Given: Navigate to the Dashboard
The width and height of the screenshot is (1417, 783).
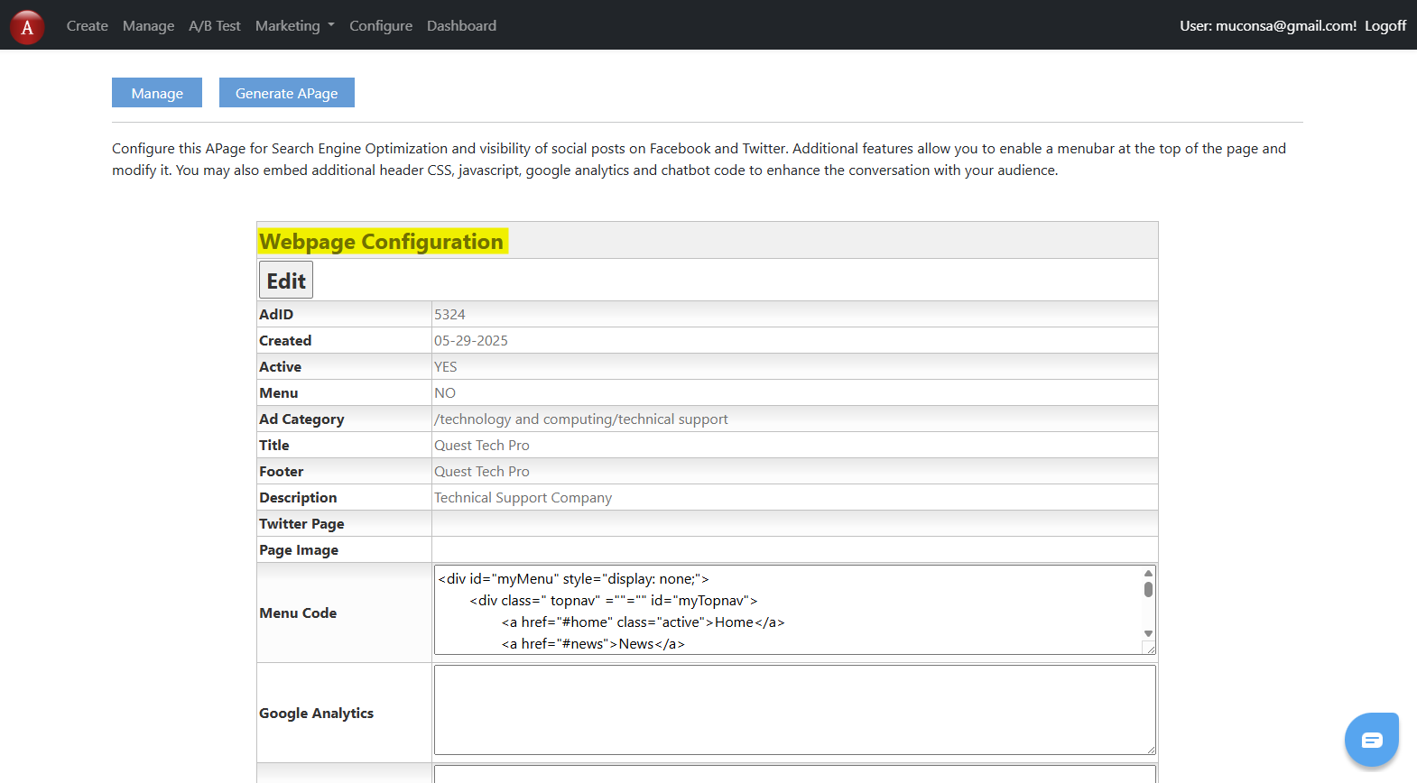Looking at the screenshot, I should click(461, 26).
